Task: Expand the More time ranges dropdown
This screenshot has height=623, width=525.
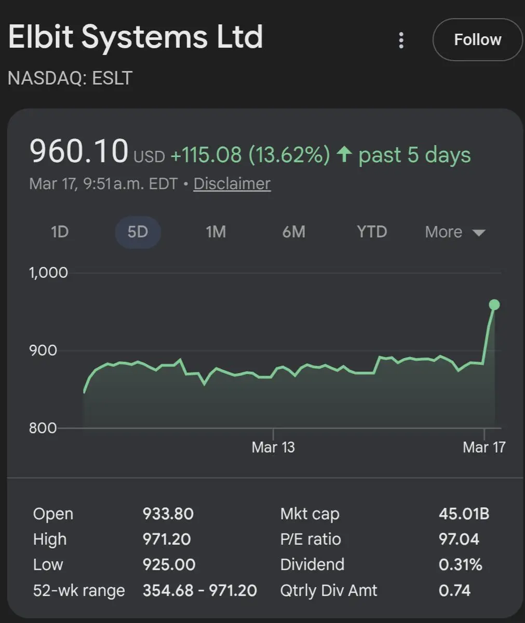Action: coord(443,232)
